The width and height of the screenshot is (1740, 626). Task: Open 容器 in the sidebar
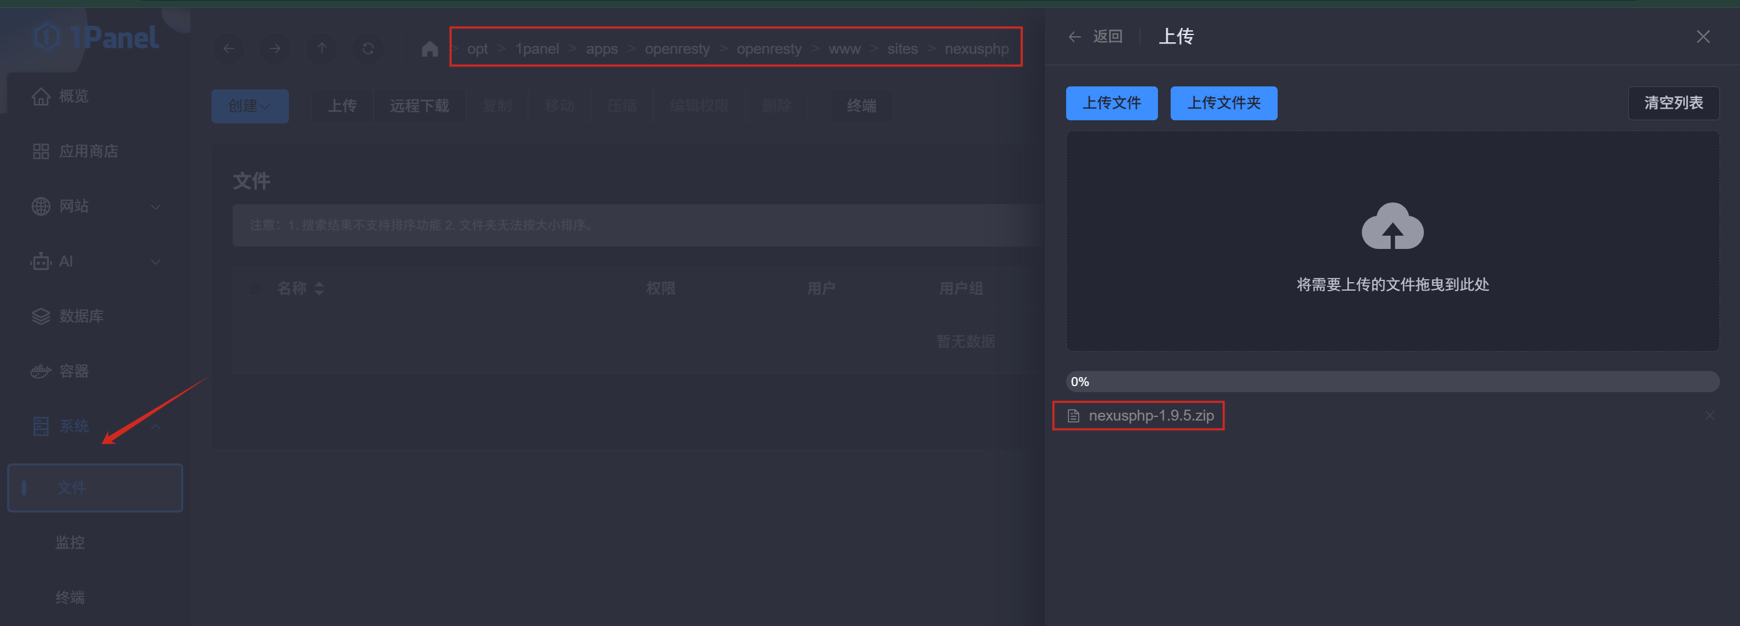click(x=74, y=371)
